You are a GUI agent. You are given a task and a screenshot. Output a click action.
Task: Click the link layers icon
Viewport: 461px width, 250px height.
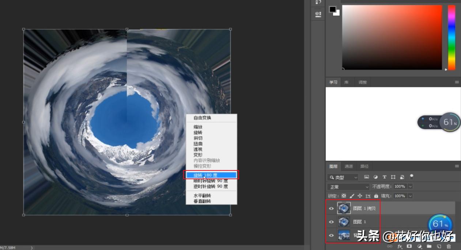[390, 247]
